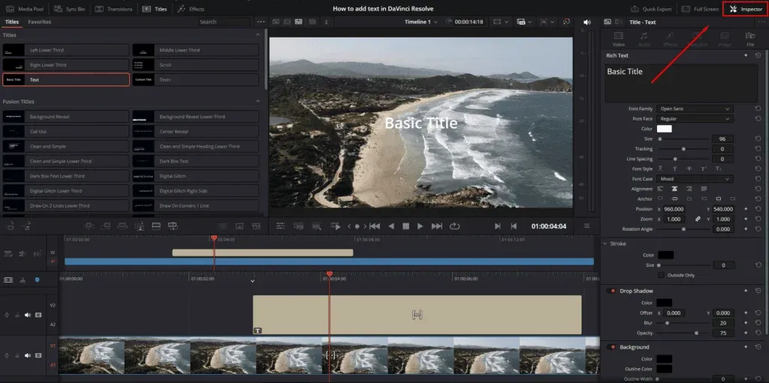The width and height of the screenshot is (769, 383).
Task: Open the Stroke color swatch
Action: 665,255
